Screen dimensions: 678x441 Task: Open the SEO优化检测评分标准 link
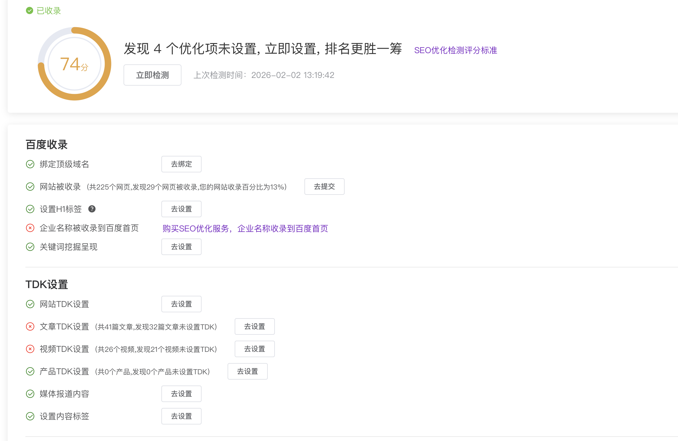click(x=456, y=50)
